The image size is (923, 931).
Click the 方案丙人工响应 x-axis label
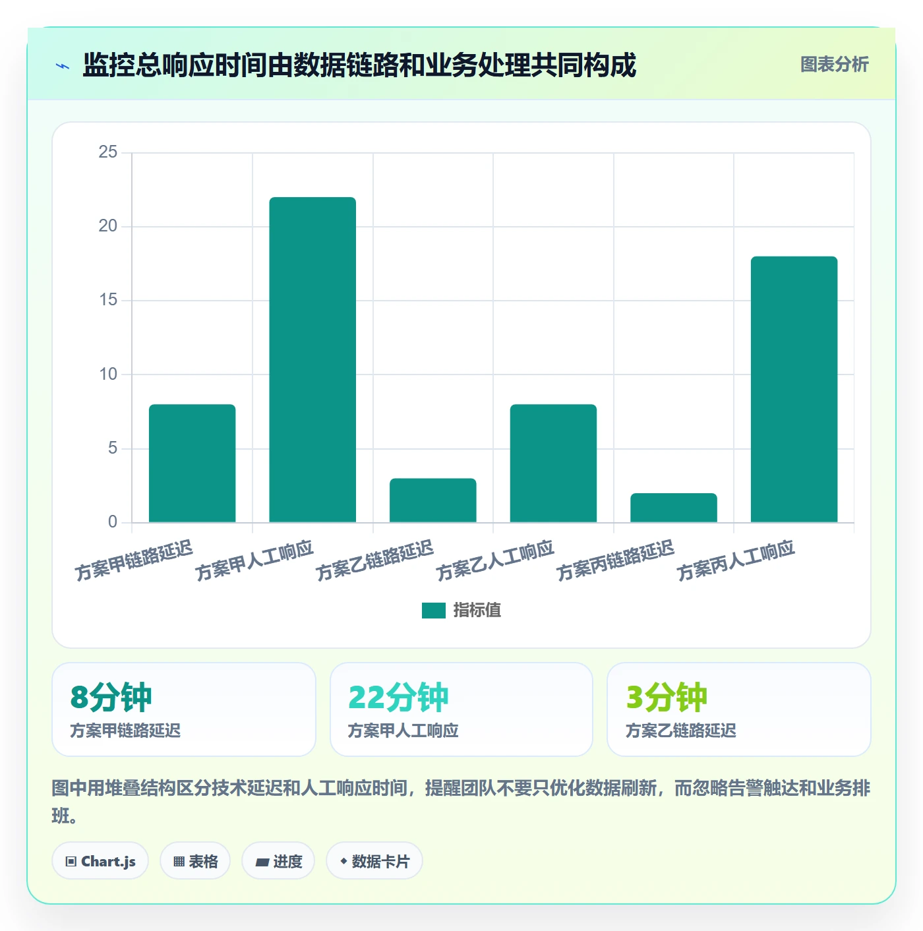736,560
